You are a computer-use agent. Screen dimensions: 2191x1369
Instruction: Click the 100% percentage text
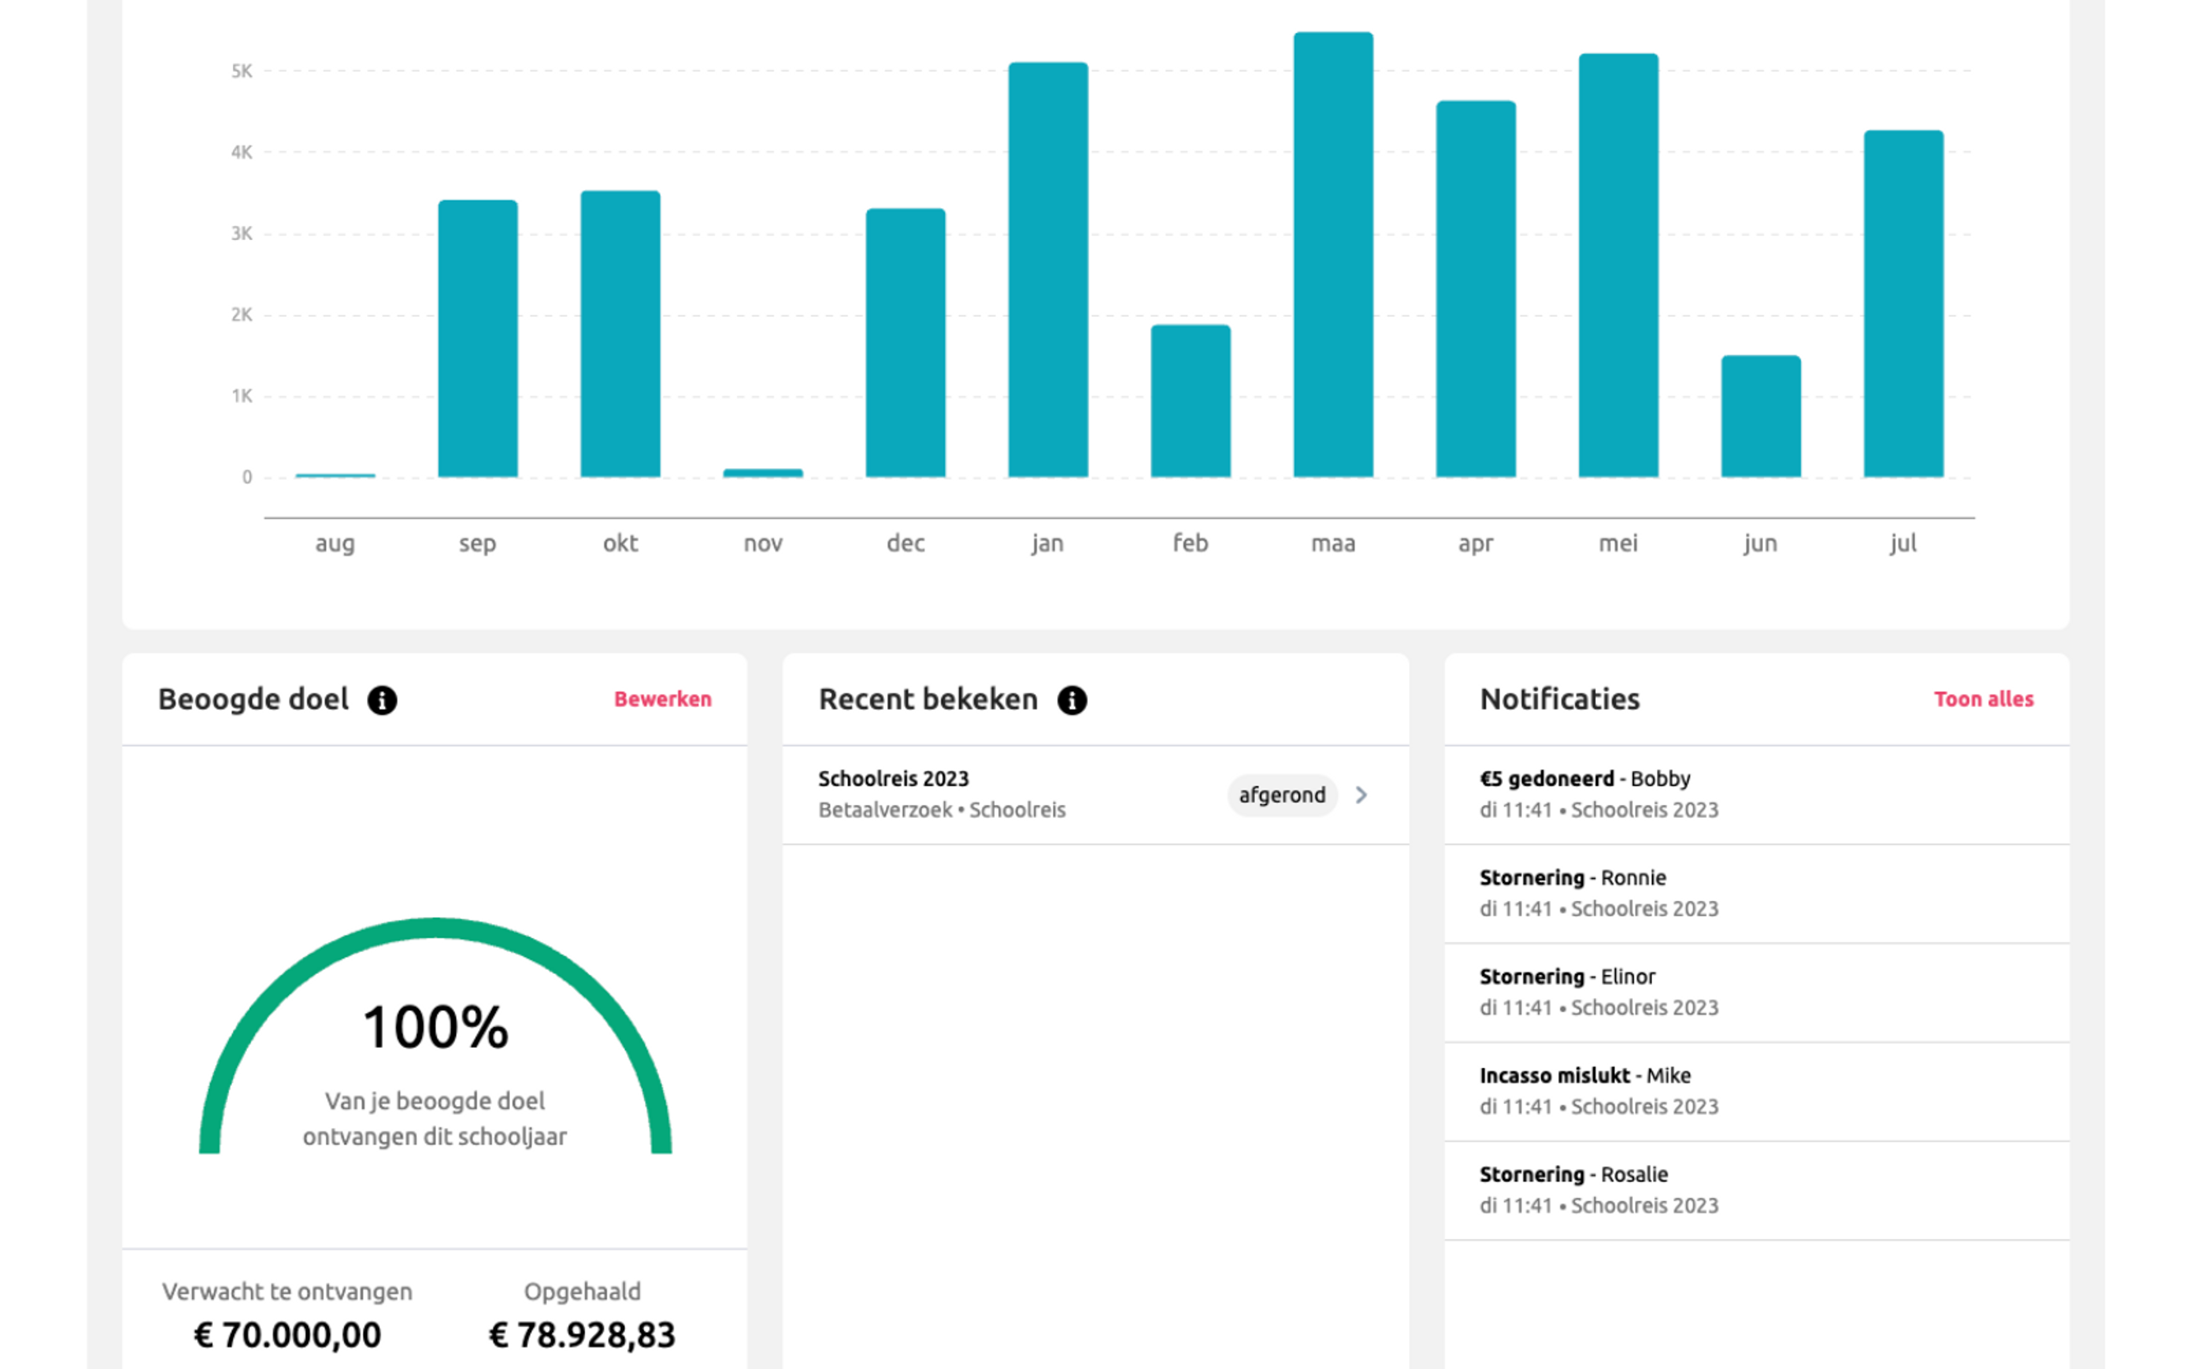click(435, 1028)
